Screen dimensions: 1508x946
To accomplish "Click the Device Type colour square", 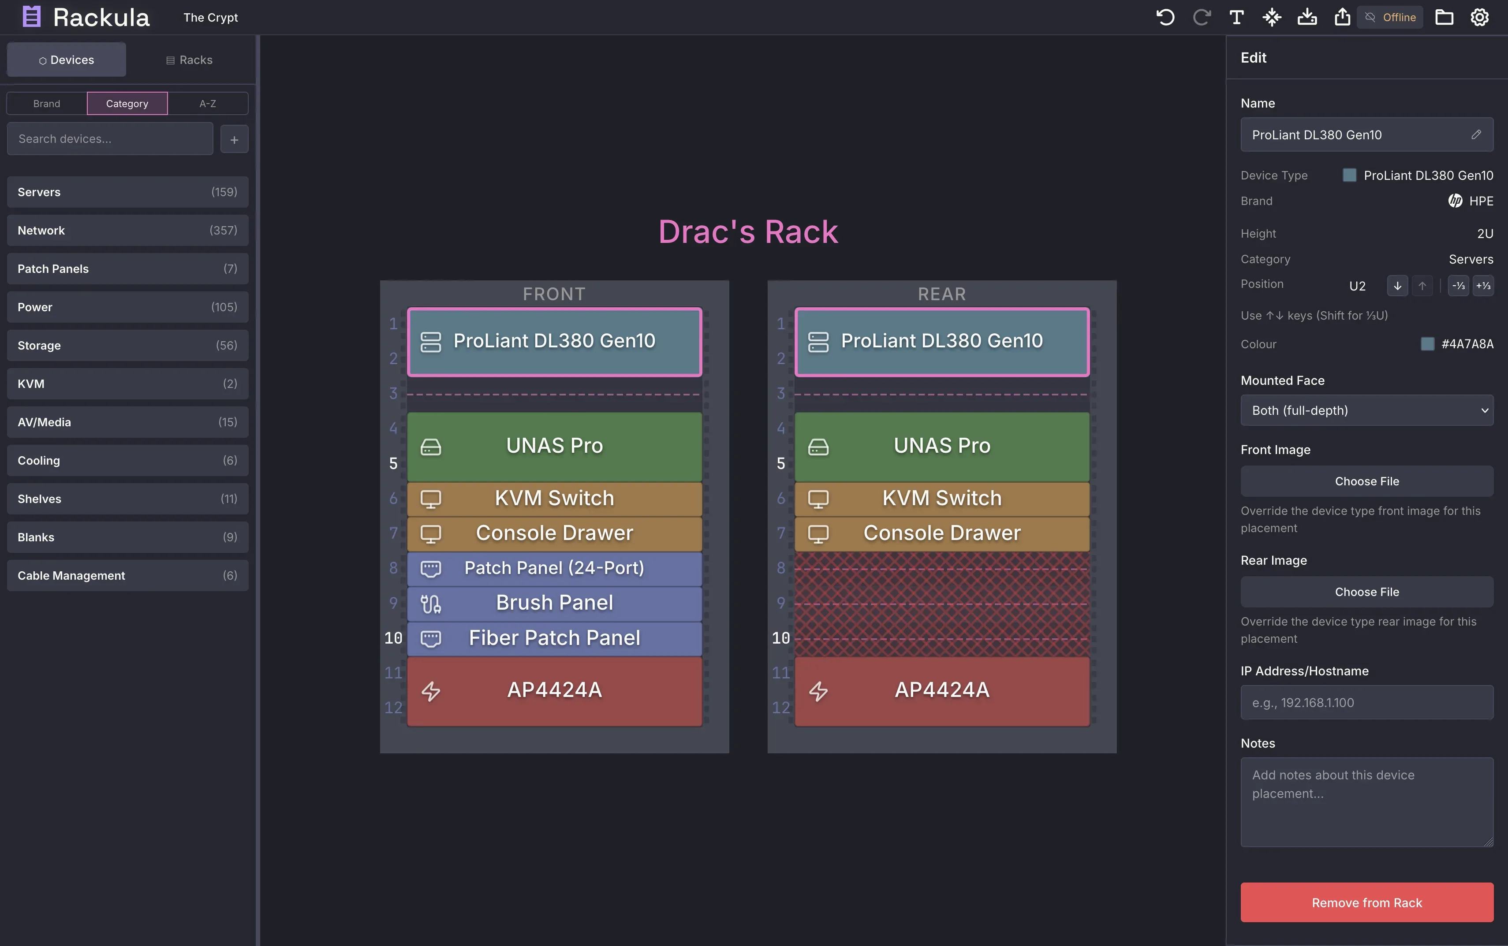I will coord(1349,175).
